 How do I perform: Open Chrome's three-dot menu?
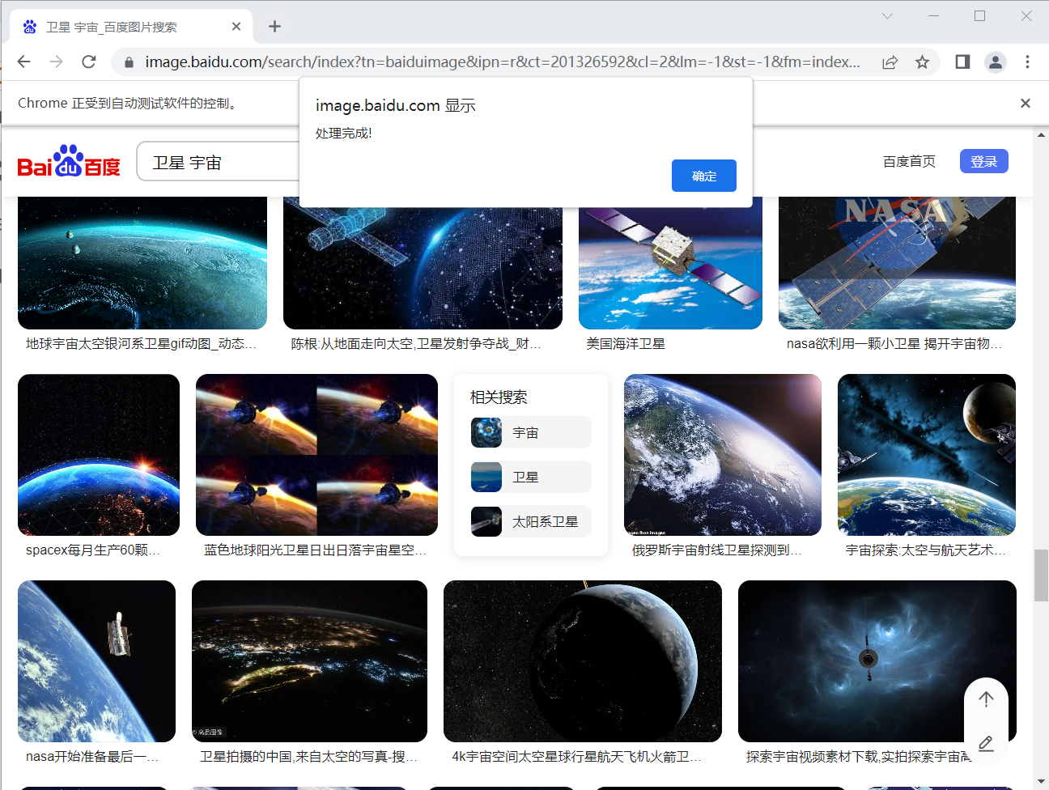pyautogui.click(x=1026, y=62)
